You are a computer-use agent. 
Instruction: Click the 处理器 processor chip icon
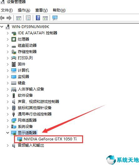coord(14,39)
